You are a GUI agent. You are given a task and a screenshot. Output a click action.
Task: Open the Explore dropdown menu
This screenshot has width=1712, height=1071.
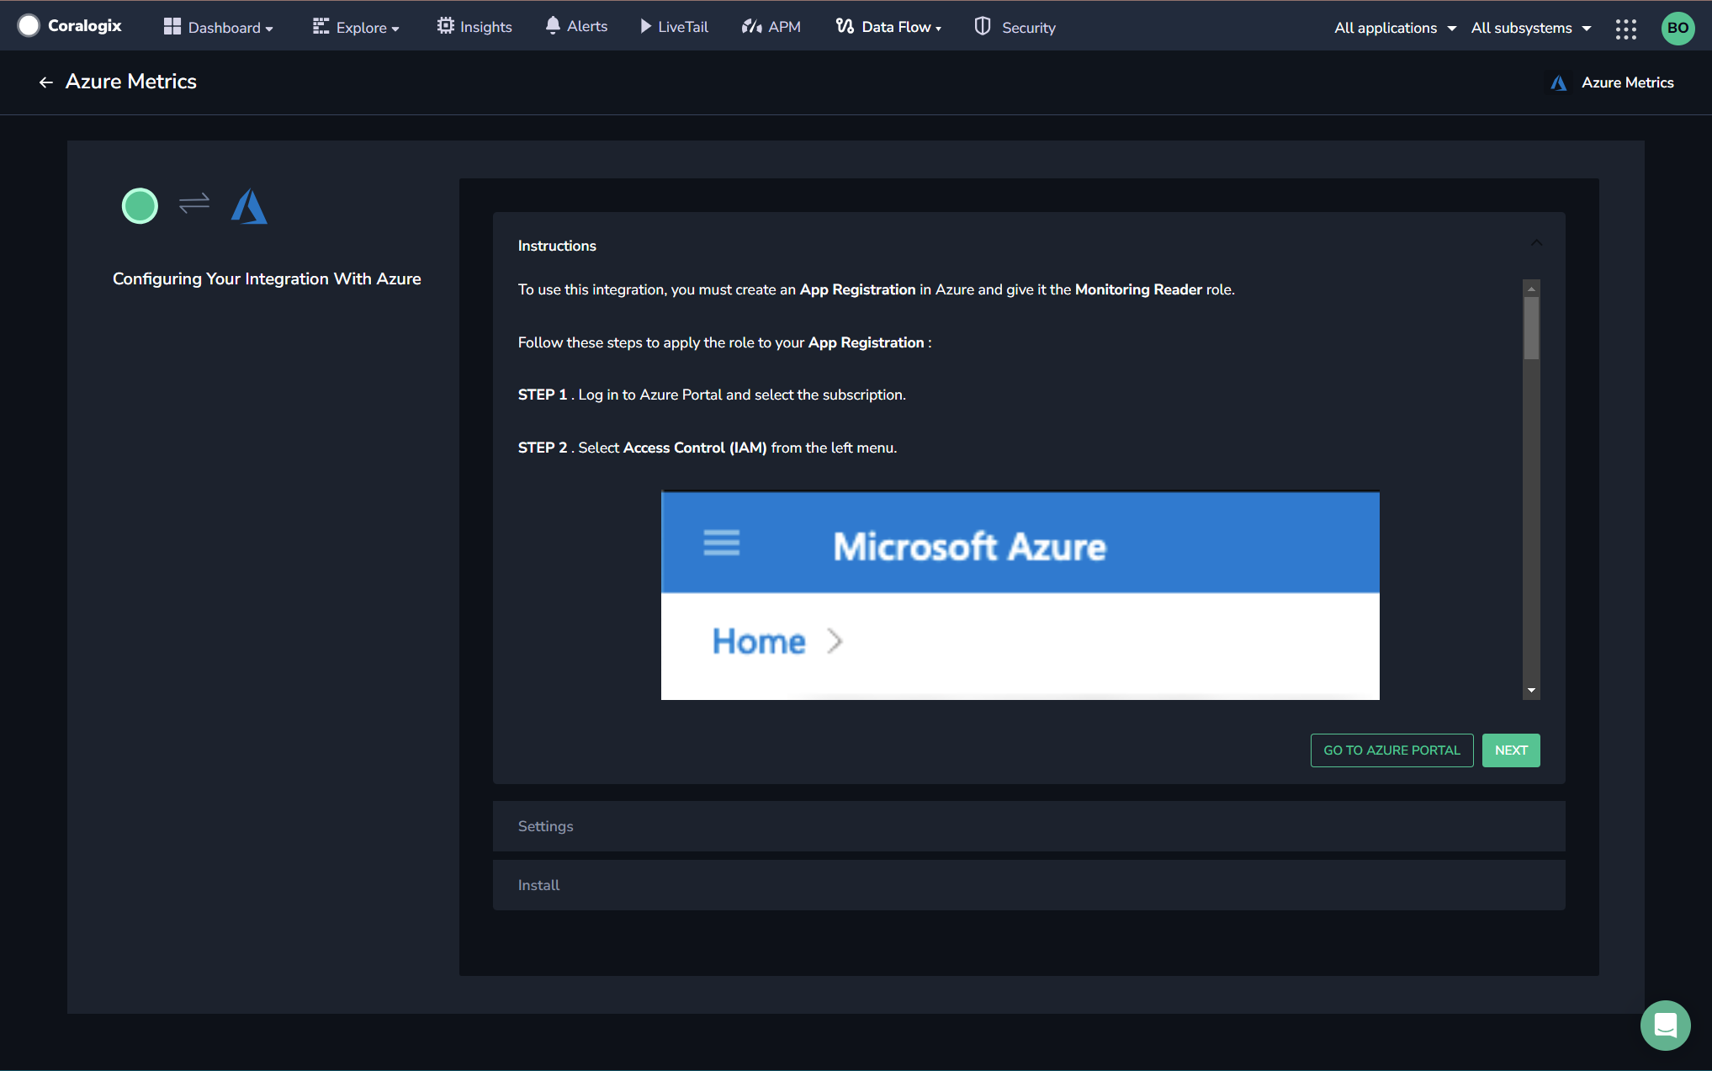click(x=356, y=27)
